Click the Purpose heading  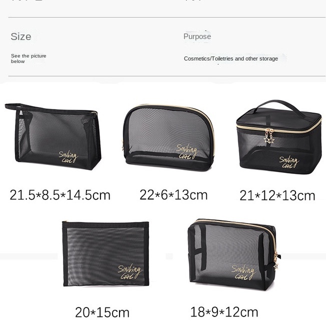197,36
